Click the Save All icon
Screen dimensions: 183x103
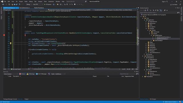coord(17,5)
